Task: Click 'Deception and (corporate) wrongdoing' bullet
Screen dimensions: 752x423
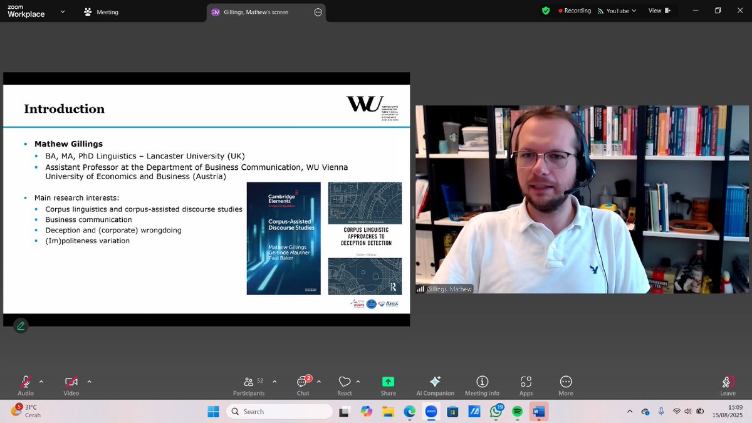Action: 113,230
